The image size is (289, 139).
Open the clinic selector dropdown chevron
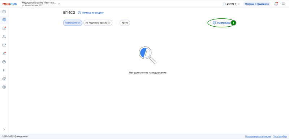59,4
